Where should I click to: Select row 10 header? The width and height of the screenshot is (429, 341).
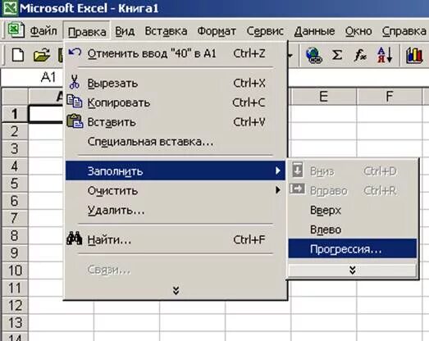coord(15,271)
